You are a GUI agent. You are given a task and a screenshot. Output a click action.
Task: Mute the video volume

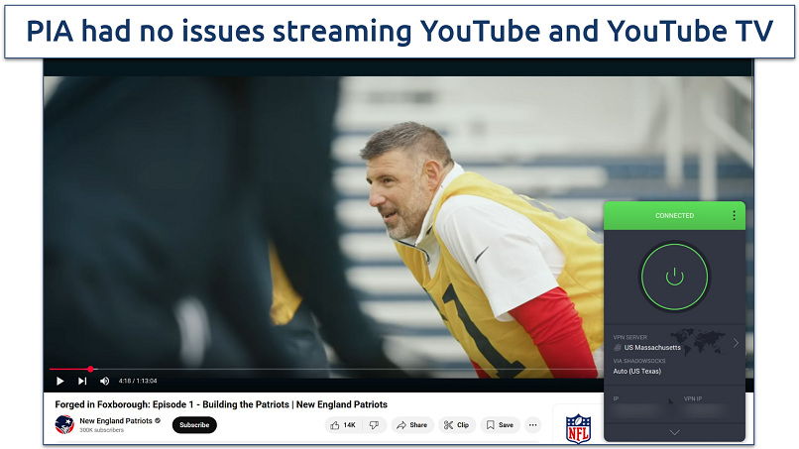pyautogui.click(x=104, y=381)
